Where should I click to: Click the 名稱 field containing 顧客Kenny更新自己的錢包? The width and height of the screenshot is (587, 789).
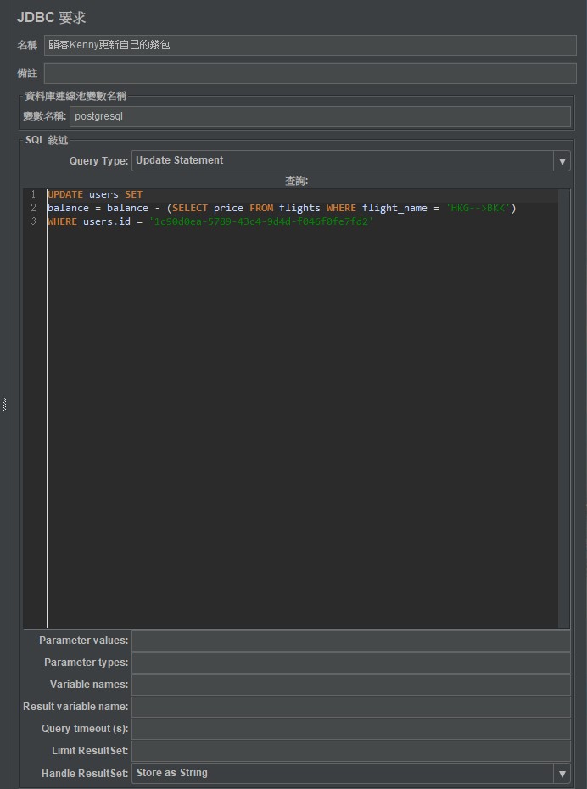click(x=310, y=45)
